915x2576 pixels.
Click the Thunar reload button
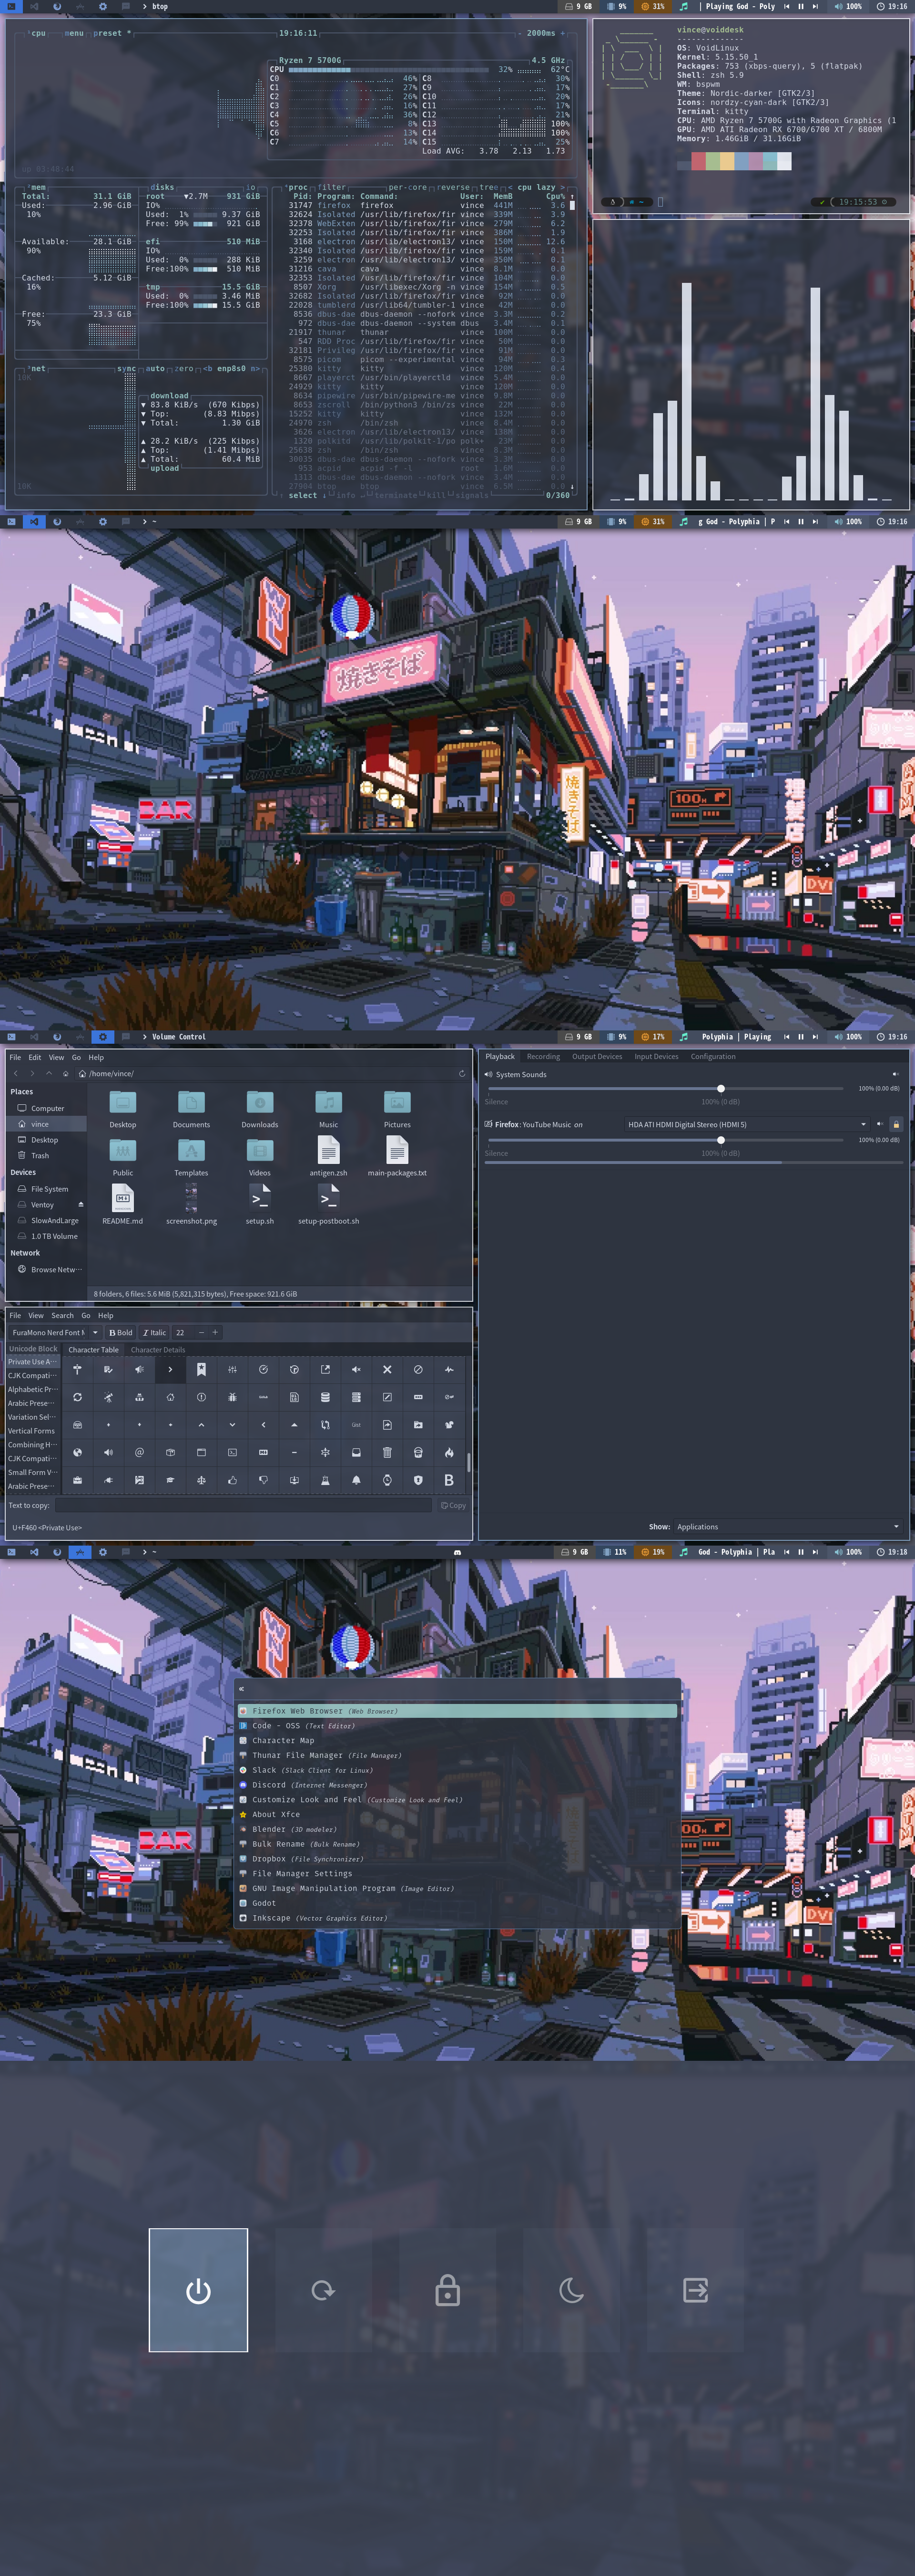(461, 1074)
